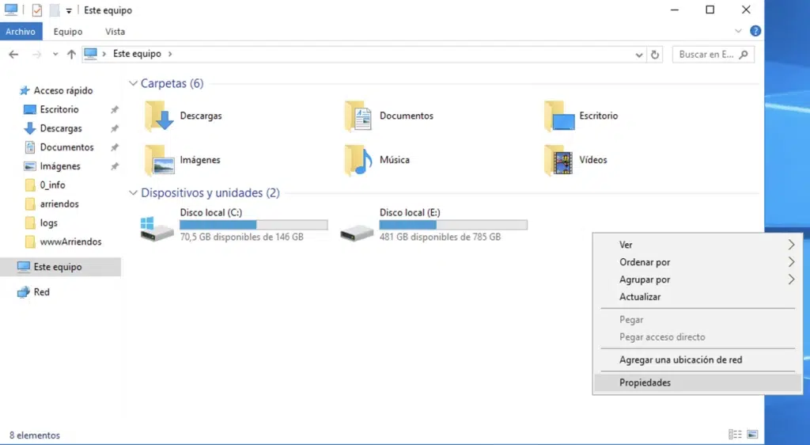Collapse Dispositivos y unidades (2) group

[x=133, y=192]
